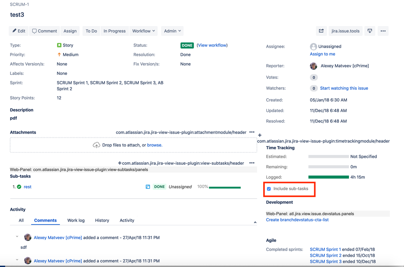
Task: Click the browse link for attachments
Action: [x=154, y=145]
